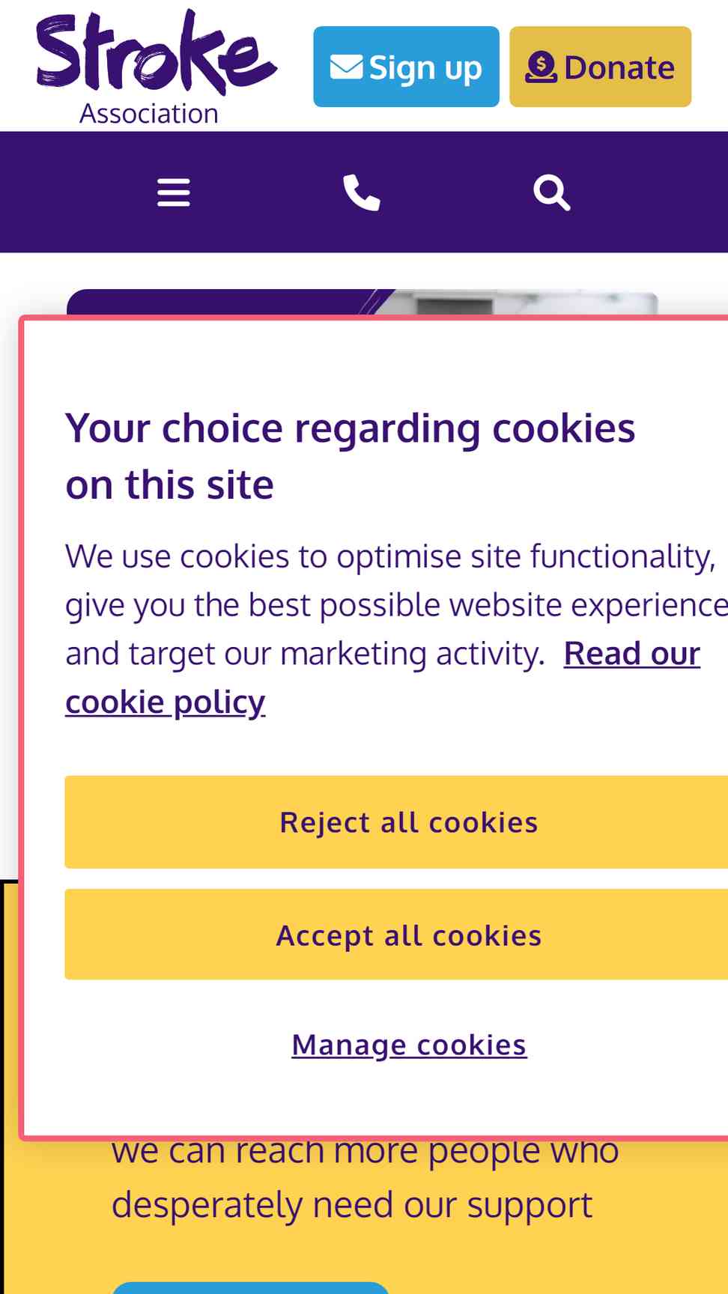Open the Manage cookies link
Image resolution: width=728 pixels, height=1294 pixels.
coord(409,1045)
